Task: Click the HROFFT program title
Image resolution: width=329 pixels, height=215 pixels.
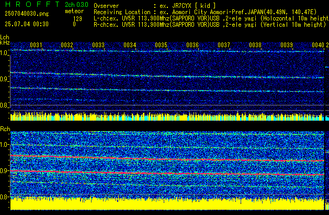Action: coord(32,4)
